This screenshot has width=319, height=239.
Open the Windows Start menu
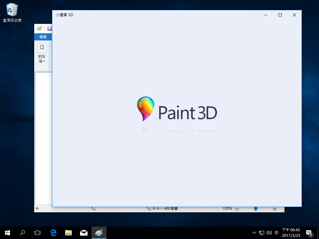[7, 232]
